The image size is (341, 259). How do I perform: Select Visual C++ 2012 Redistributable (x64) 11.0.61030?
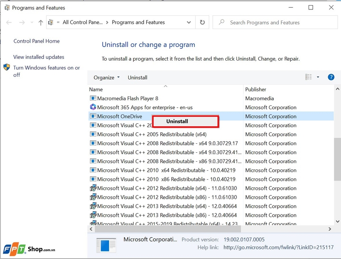pyautogui.click(x=211, y=188)
